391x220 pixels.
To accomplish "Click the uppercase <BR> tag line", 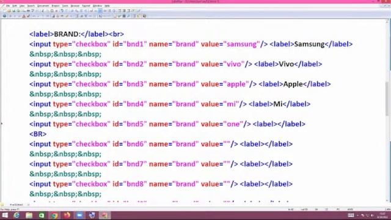I will click(38, 134).
